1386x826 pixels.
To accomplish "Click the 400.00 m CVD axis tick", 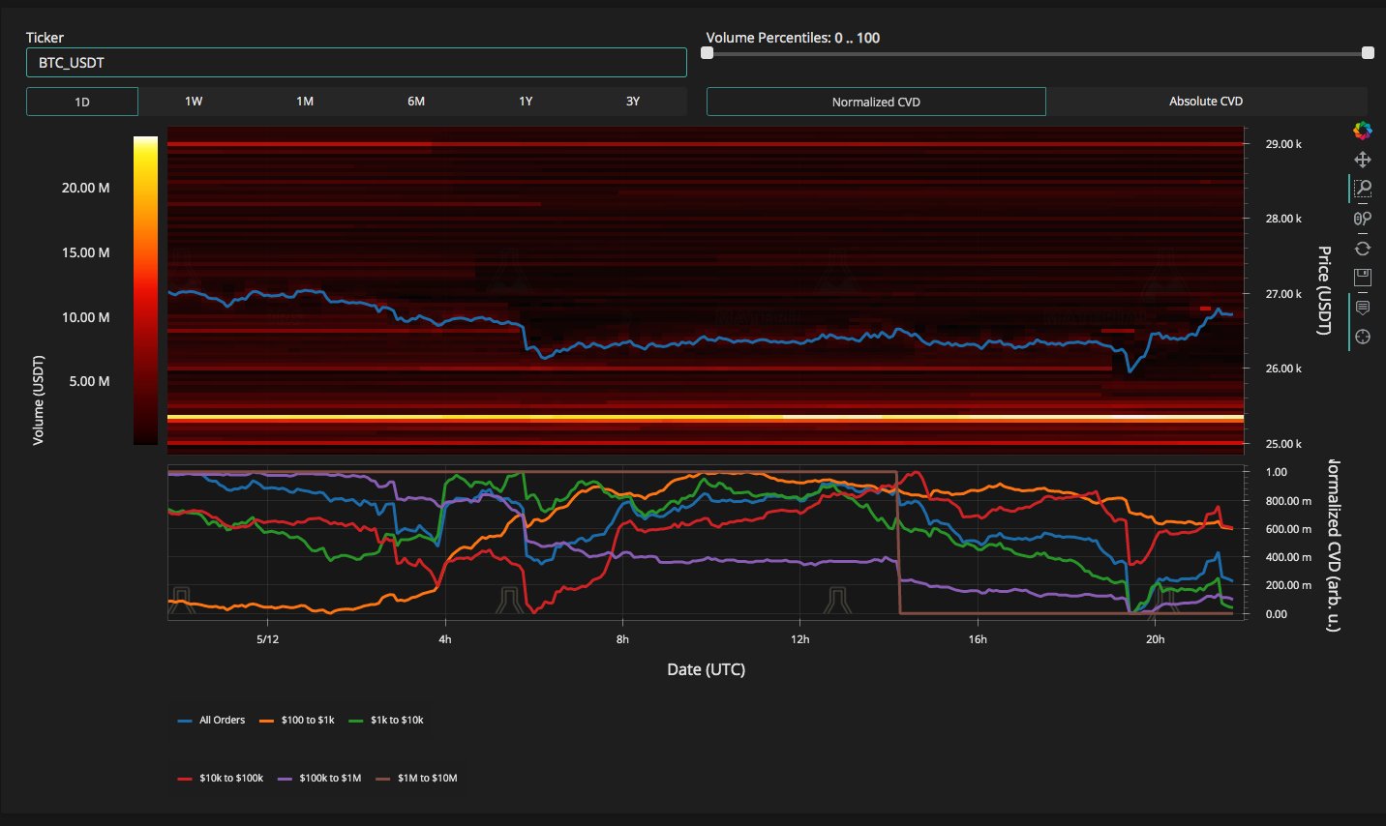I will pos(1289,557).
